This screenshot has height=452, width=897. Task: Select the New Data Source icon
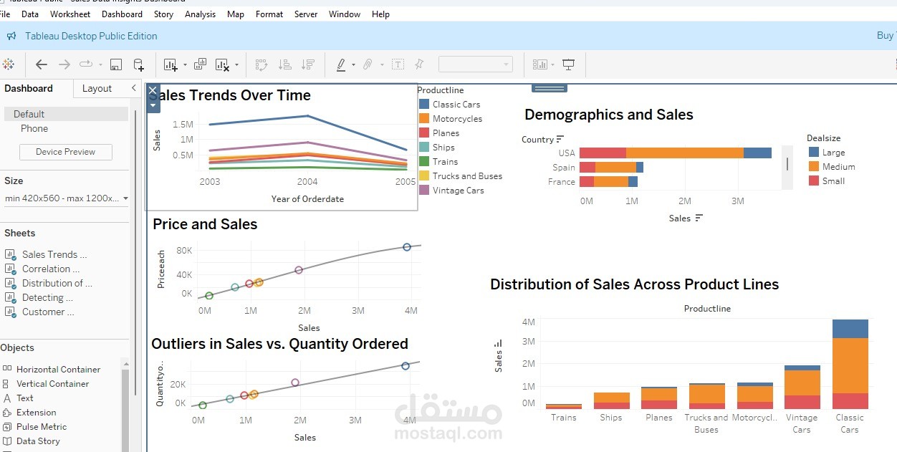138,64
